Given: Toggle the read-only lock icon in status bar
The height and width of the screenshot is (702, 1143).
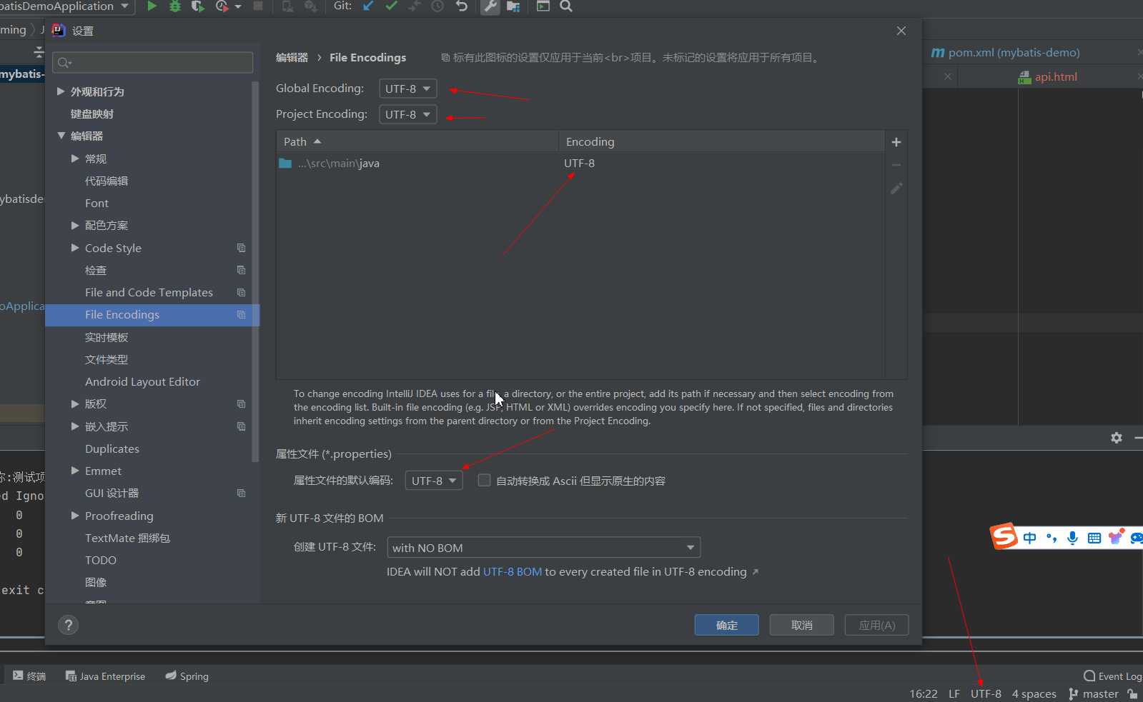Looking at the screenshot, I should [1132, 693].
